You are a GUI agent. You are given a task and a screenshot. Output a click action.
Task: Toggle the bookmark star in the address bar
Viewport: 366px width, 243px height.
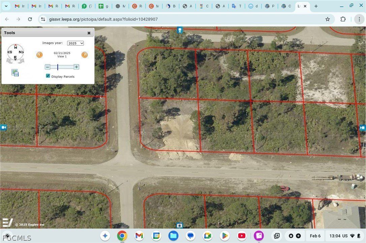click(328, 19)
